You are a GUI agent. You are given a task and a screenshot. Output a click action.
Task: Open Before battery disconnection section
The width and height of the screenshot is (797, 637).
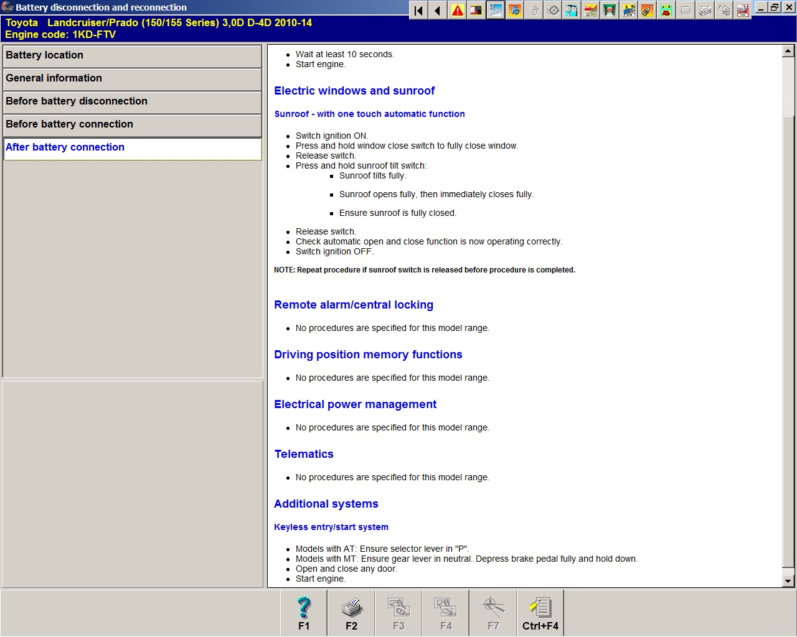[x=132, y=102]
